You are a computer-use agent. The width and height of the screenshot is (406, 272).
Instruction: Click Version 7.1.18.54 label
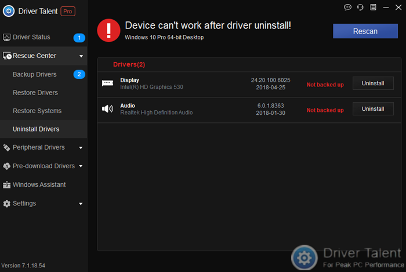23,266
